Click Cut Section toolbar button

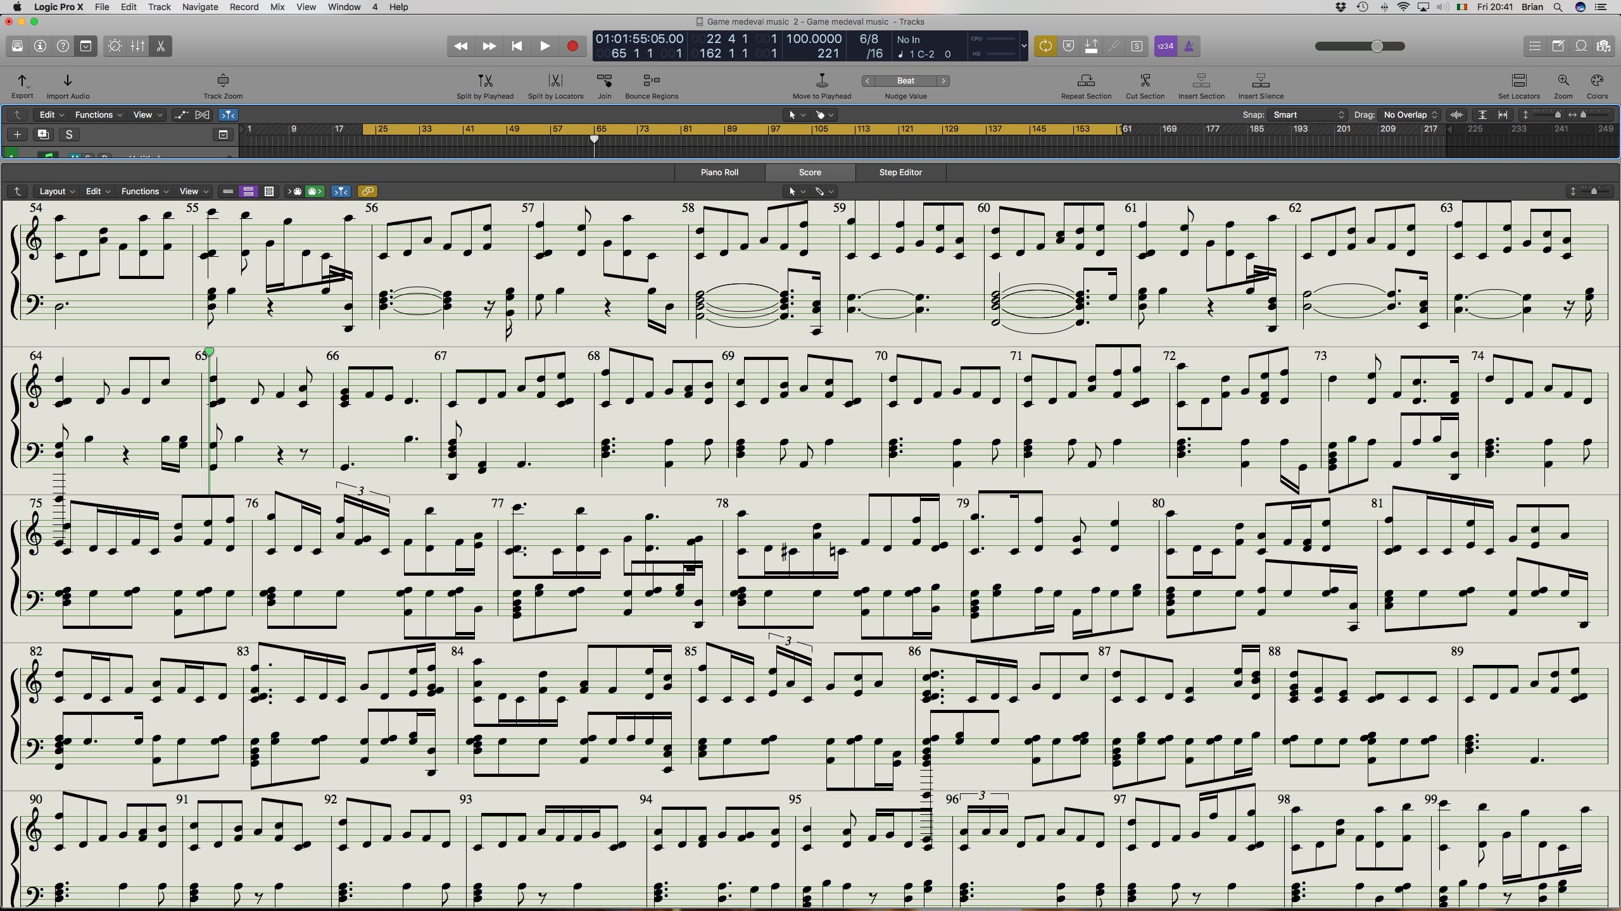coord(1145,86)
